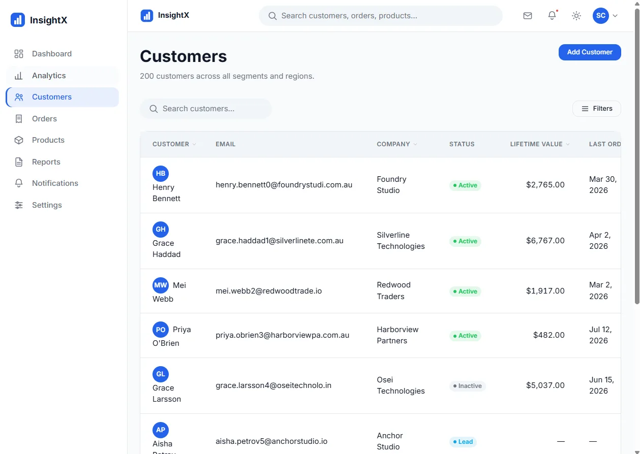Sort by the Lifetime Value column header

point(540,144)
